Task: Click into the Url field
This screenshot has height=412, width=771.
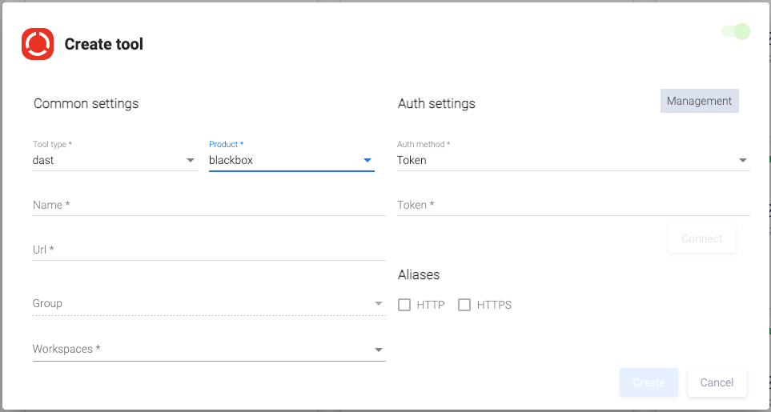Action: pos(208,250)
